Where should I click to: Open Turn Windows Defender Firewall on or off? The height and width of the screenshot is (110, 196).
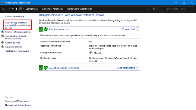click(16, 37)
